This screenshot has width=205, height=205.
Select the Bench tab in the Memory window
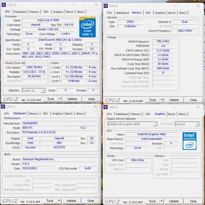tap(172, 13)
